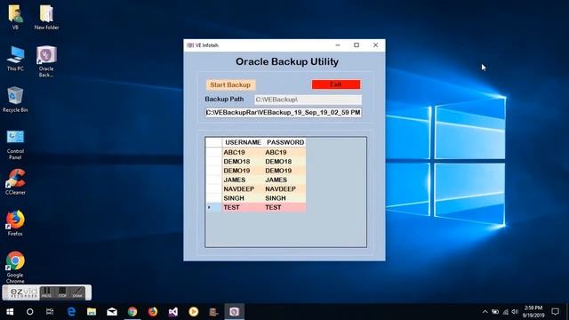The height and width of the screenshot is (320, 569).
Task: Click the Start Backup button
Action: 230,84
